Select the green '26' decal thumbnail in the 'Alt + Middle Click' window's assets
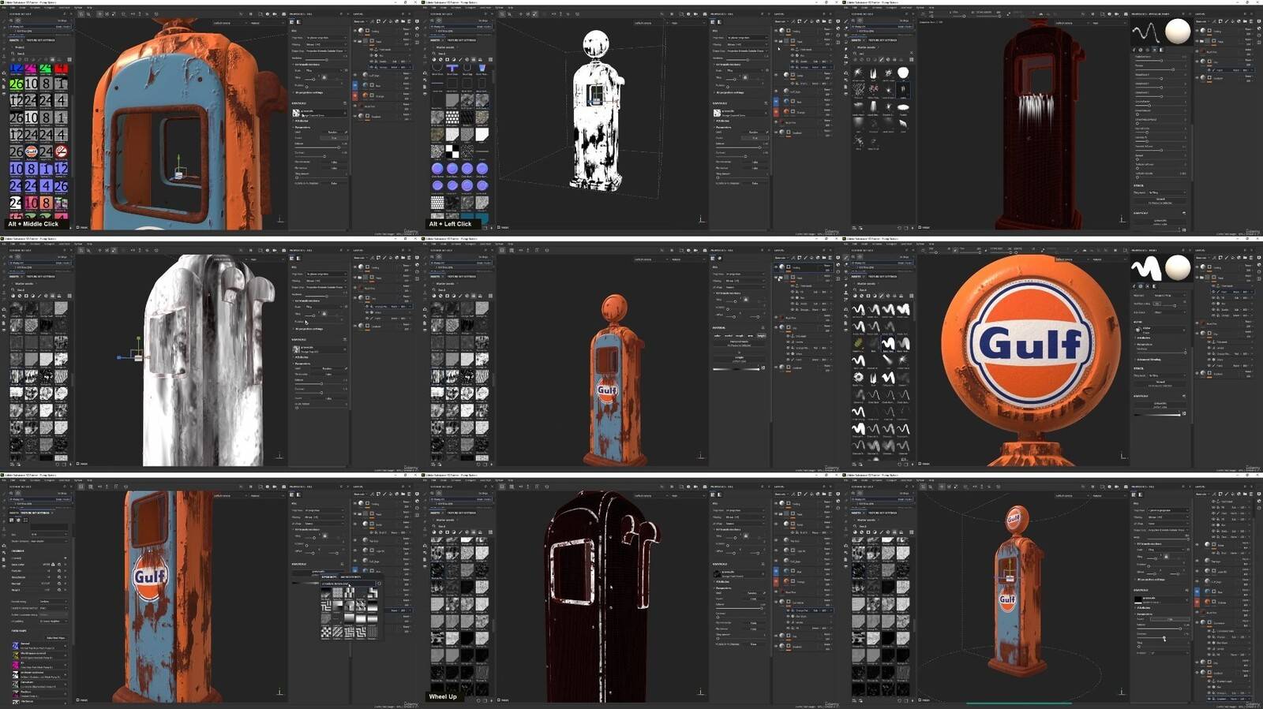The height and width of the screenshot is (709, 1263). coord(17,84)
